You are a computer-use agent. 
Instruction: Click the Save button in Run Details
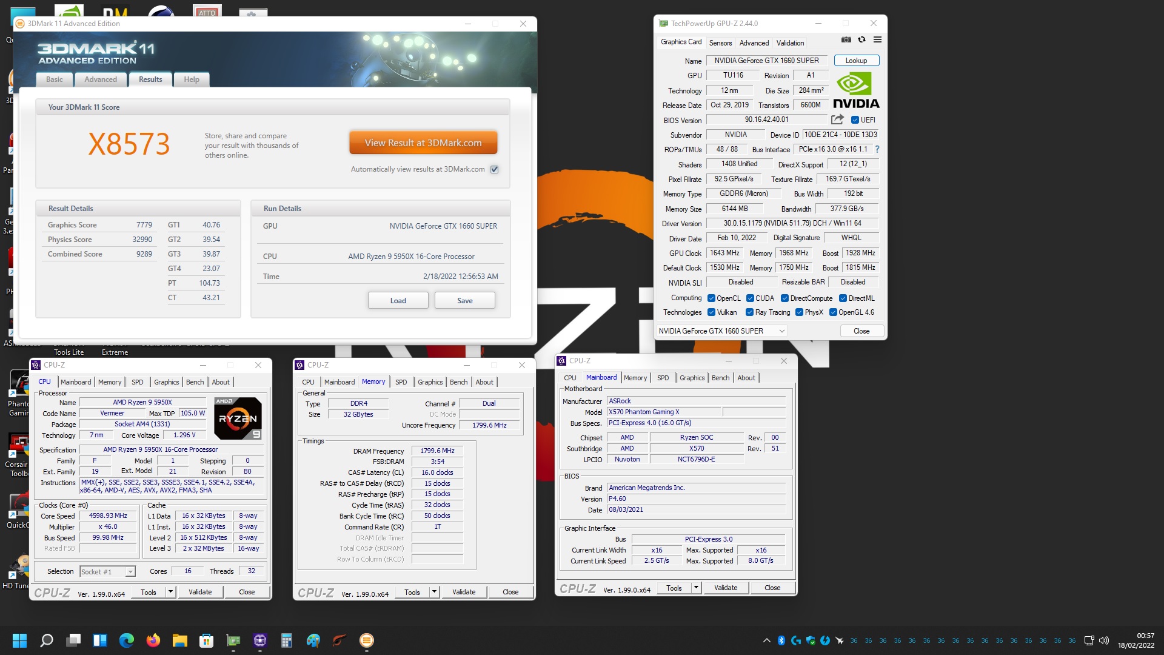pyautogui.click(x=465, y=301)
